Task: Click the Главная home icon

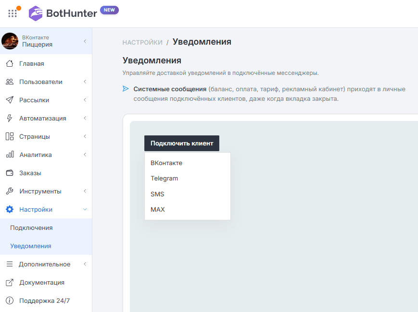Action: tap(10, 63)
